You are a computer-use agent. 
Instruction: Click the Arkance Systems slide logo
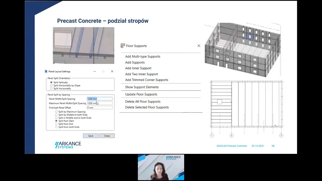[x=68, y=145]
